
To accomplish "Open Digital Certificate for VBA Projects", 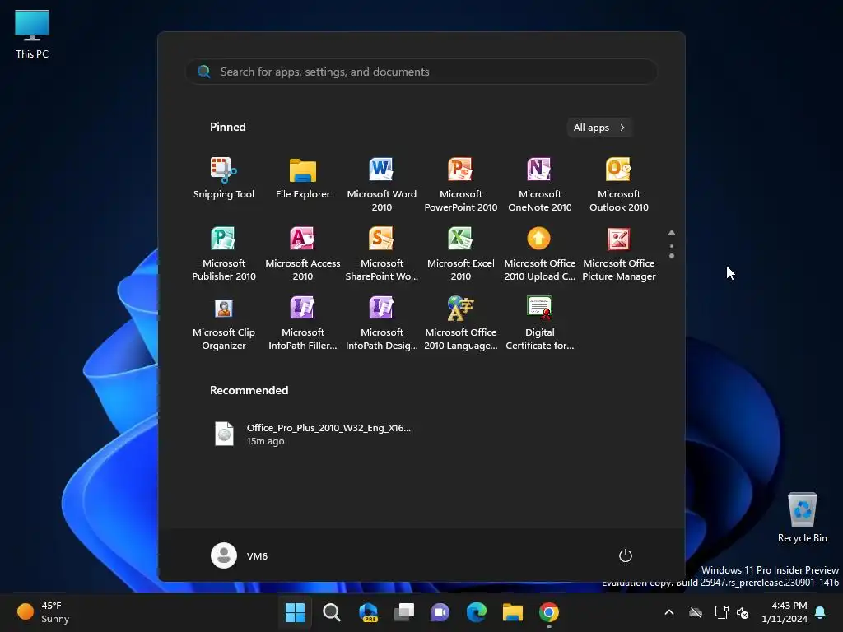I will pyautogui.click(x=540, y=323).
